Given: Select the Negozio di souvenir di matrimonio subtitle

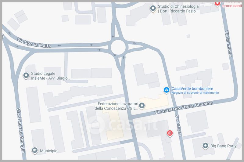Looking at the screenshot, I should tap(195, 93).
